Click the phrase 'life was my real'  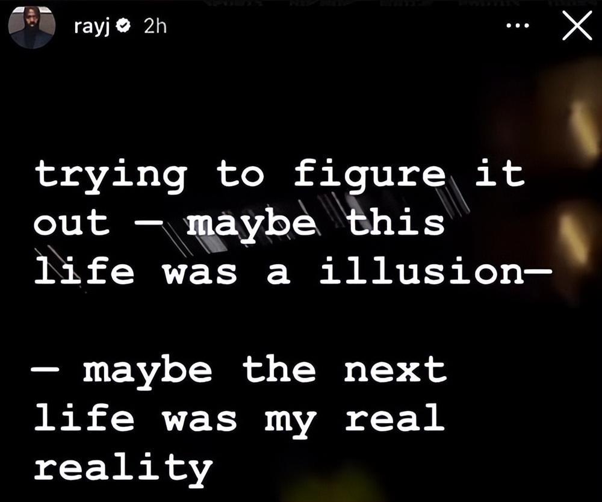(239, 419)
